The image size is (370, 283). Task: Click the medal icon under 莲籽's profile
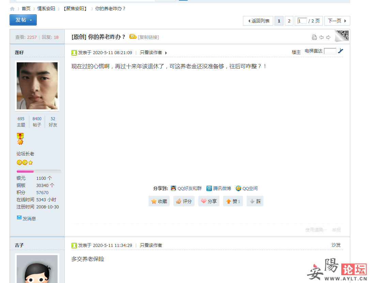point(20,139)
